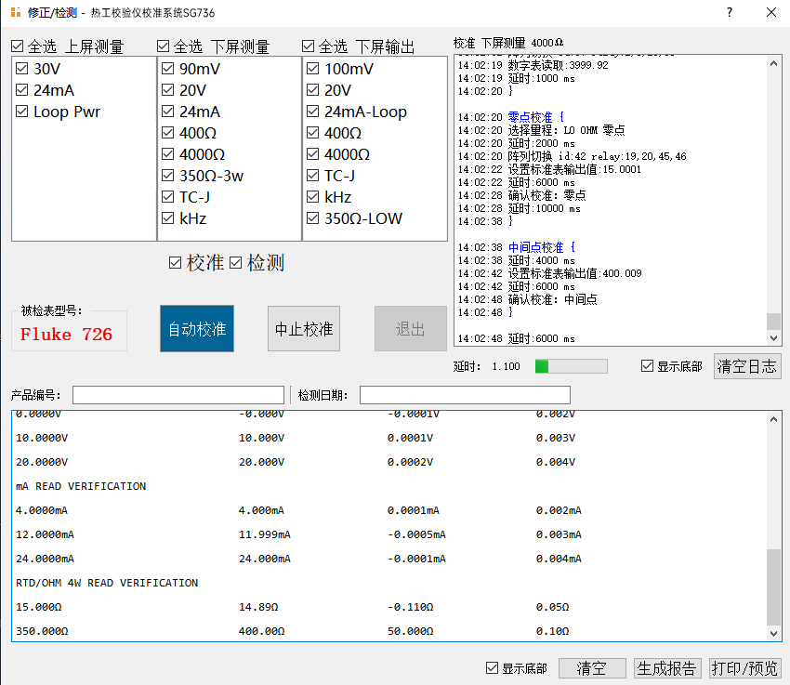Screen dimensions: 790x685
Task: Open 打印/预览 print preview
Action: tap(744, 668)
